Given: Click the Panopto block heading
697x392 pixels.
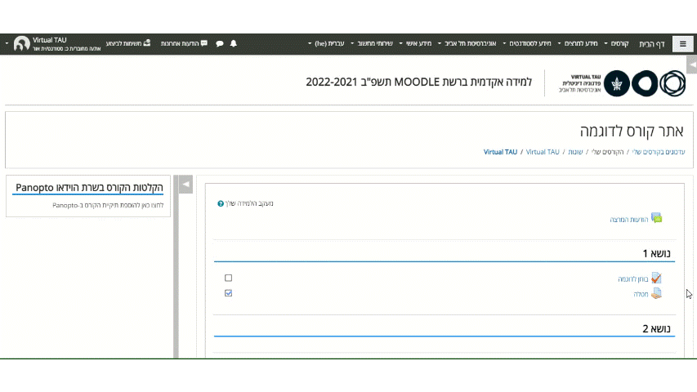Looking at the screenshot, I should (89, 188).
